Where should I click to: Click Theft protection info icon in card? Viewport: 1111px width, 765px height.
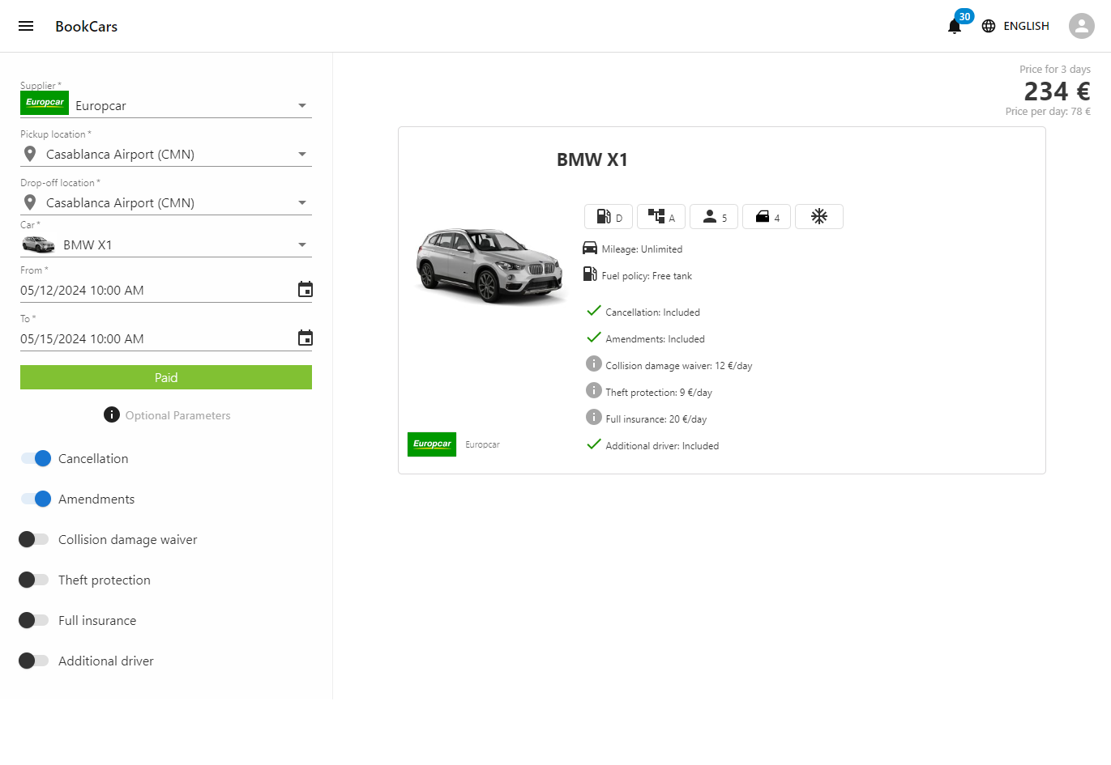594,390
